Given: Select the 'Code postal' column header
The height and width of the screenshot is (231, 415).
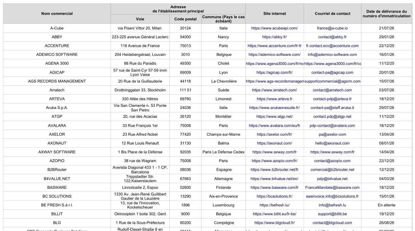Looking at the screenshot, I should (x=185, y=19).
